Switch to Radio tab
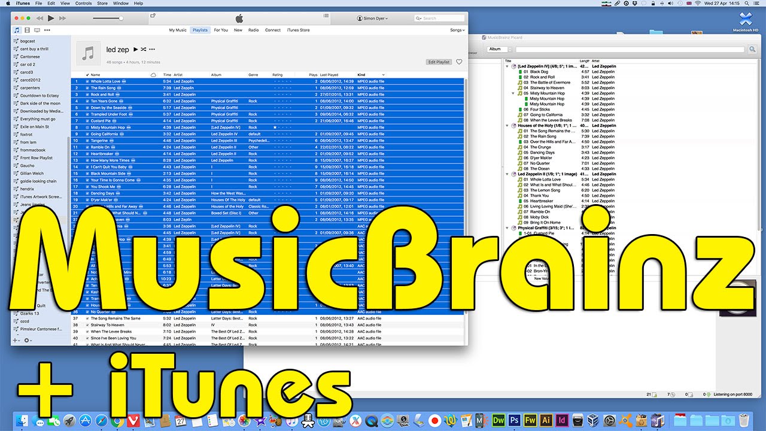This screenshot has width=766, height=431. [x=254, y=30]
